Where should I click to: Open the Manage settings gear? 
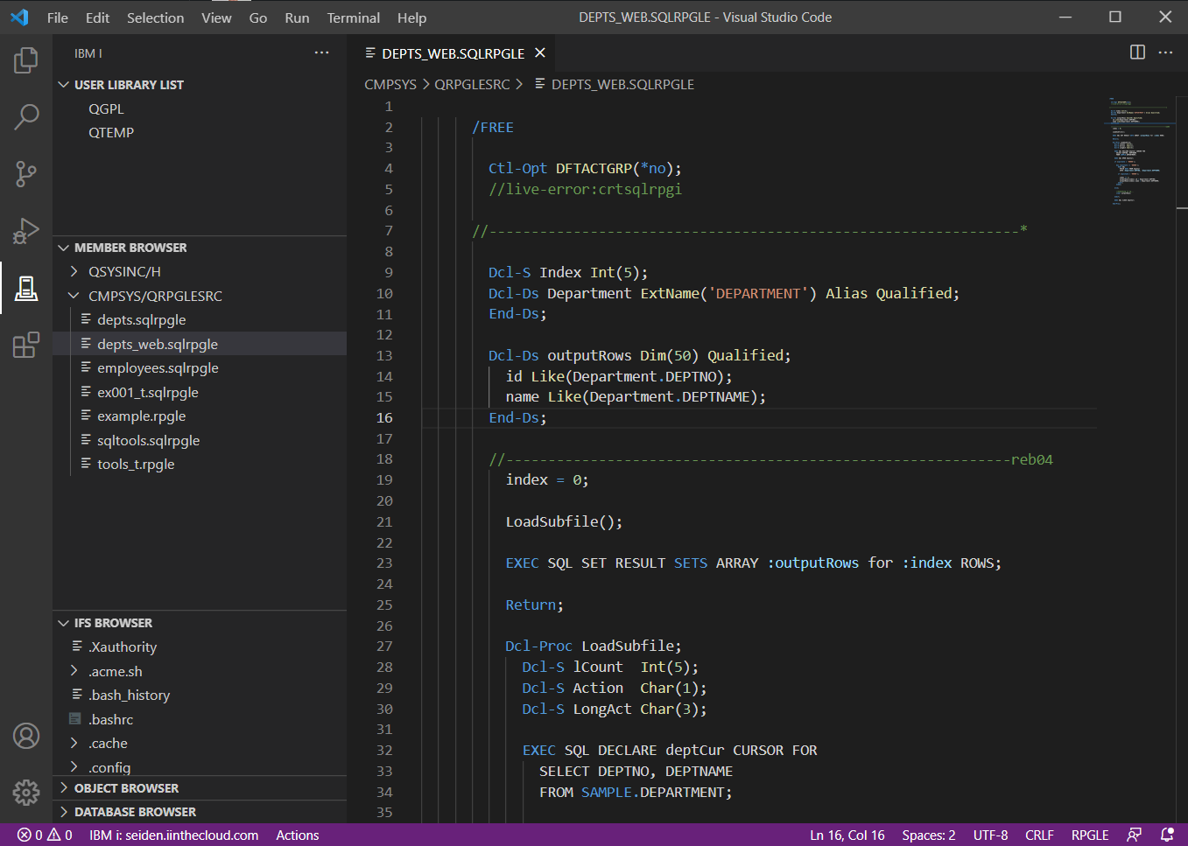point(26,793)
